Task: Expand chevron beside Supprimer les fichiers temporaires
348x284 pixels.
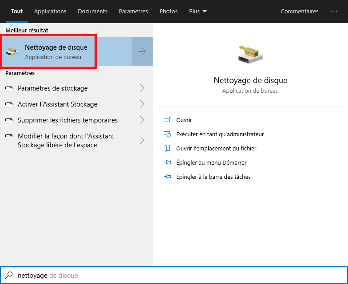Action: point(142,120)
